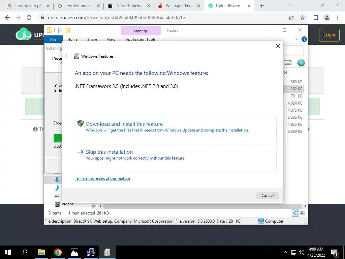Click the Login button on UploadHaven
The width and height of the screenshot is (345, 259).
pos(329,35)
